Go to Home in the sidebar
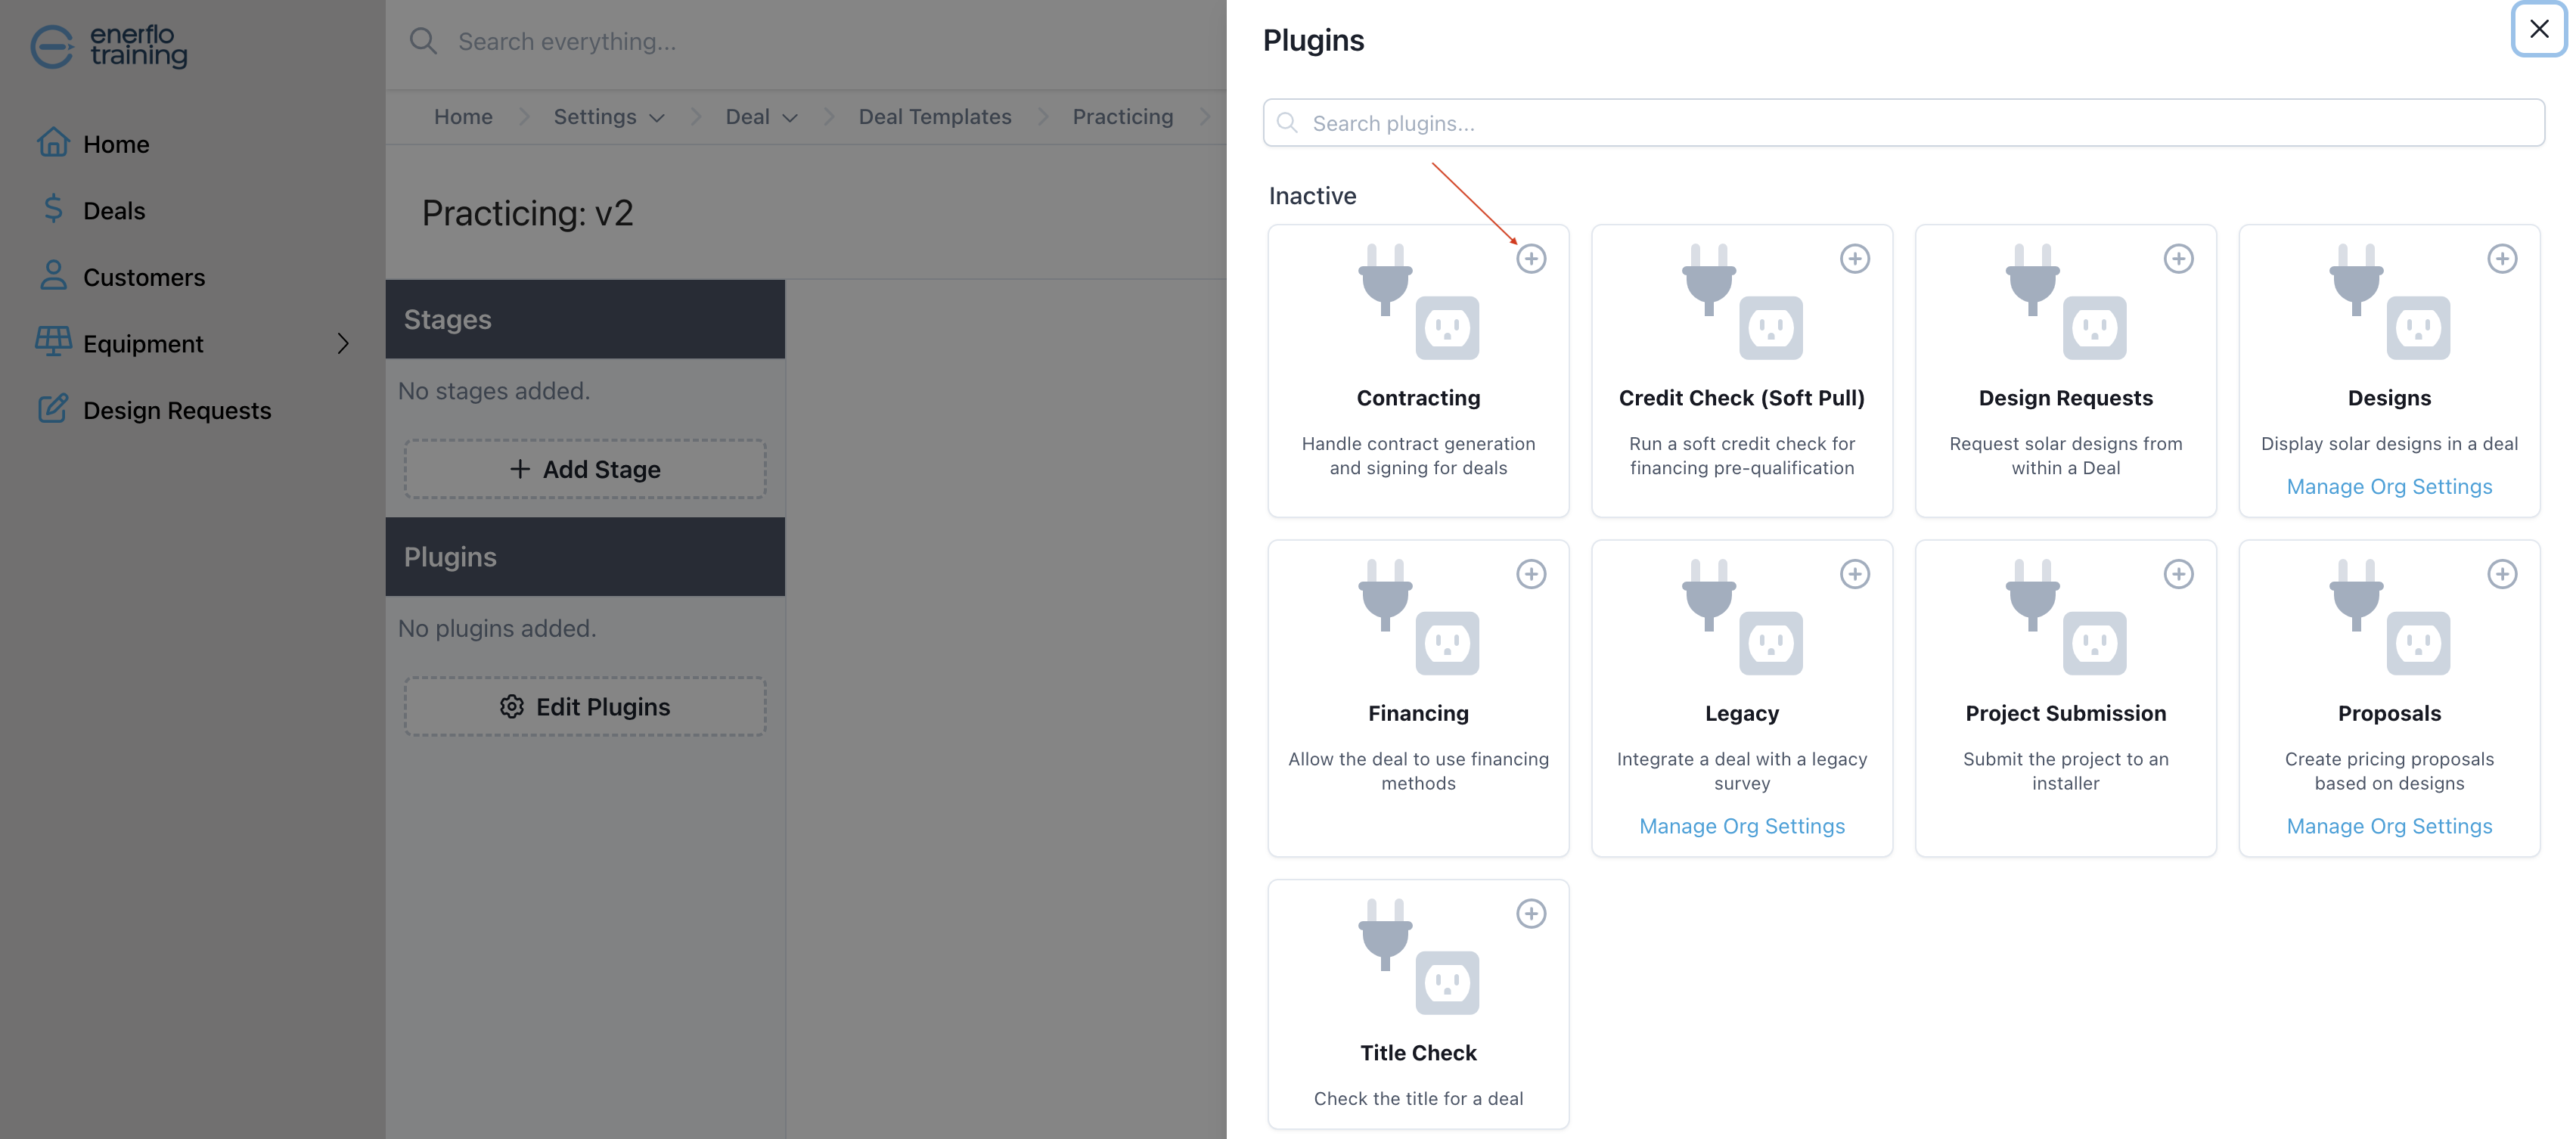2576x1139 pixels. point(116,144)
